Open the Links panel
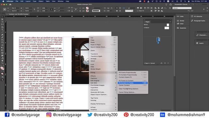209x118 pixels. 180,16
